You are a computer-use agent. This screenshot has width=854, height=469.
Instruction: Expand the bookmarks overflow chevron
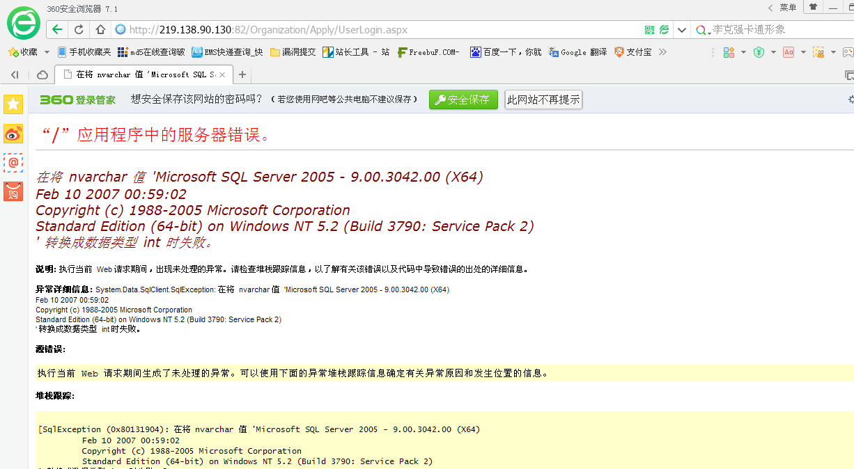point(662,52)
